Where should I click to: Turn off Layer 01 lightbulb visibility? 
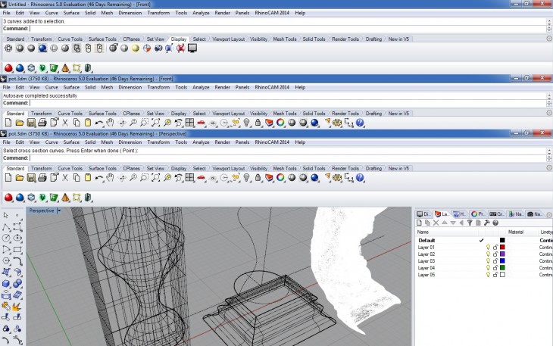(488, 247)
